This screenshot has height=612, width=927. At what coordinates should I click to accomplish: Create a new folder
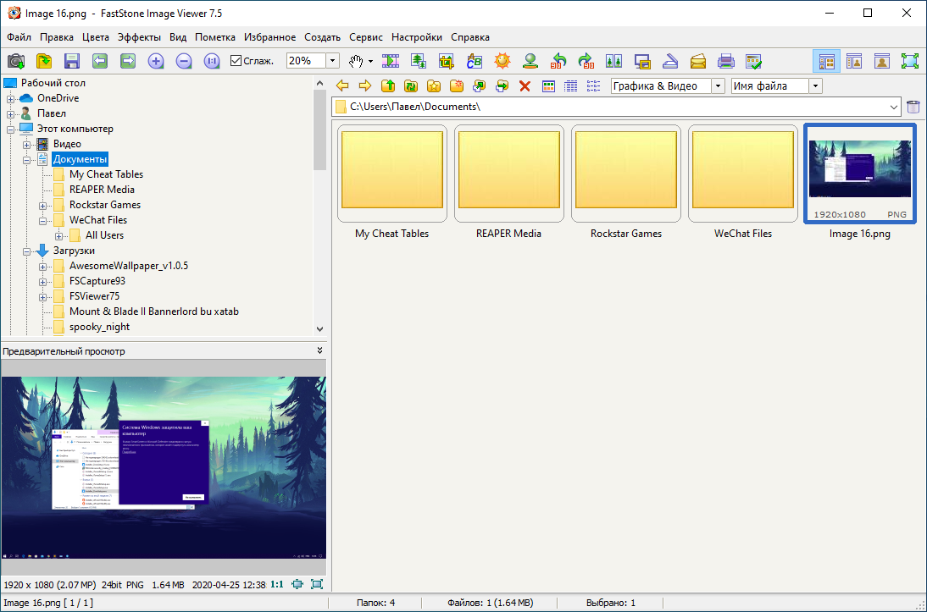457,86
